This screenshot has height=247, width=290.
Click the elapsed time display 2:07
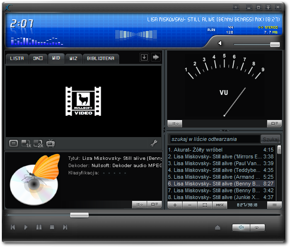[22, 24]
